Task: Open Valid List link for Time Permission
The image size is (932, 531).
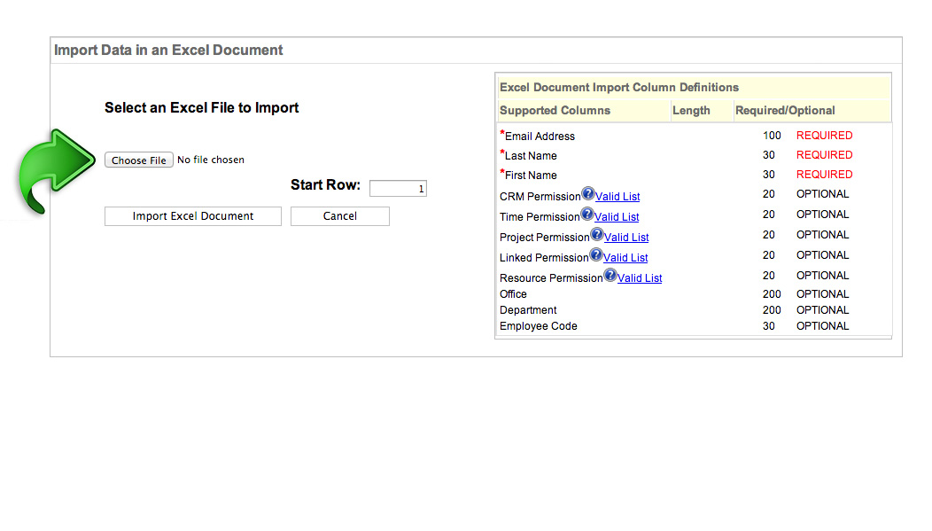Action: point(617,217)
